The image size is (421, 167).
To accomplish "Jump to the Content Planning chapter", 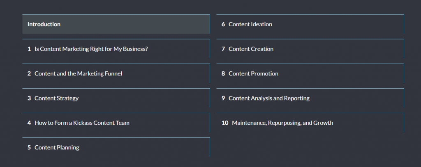I will (116, 147).
